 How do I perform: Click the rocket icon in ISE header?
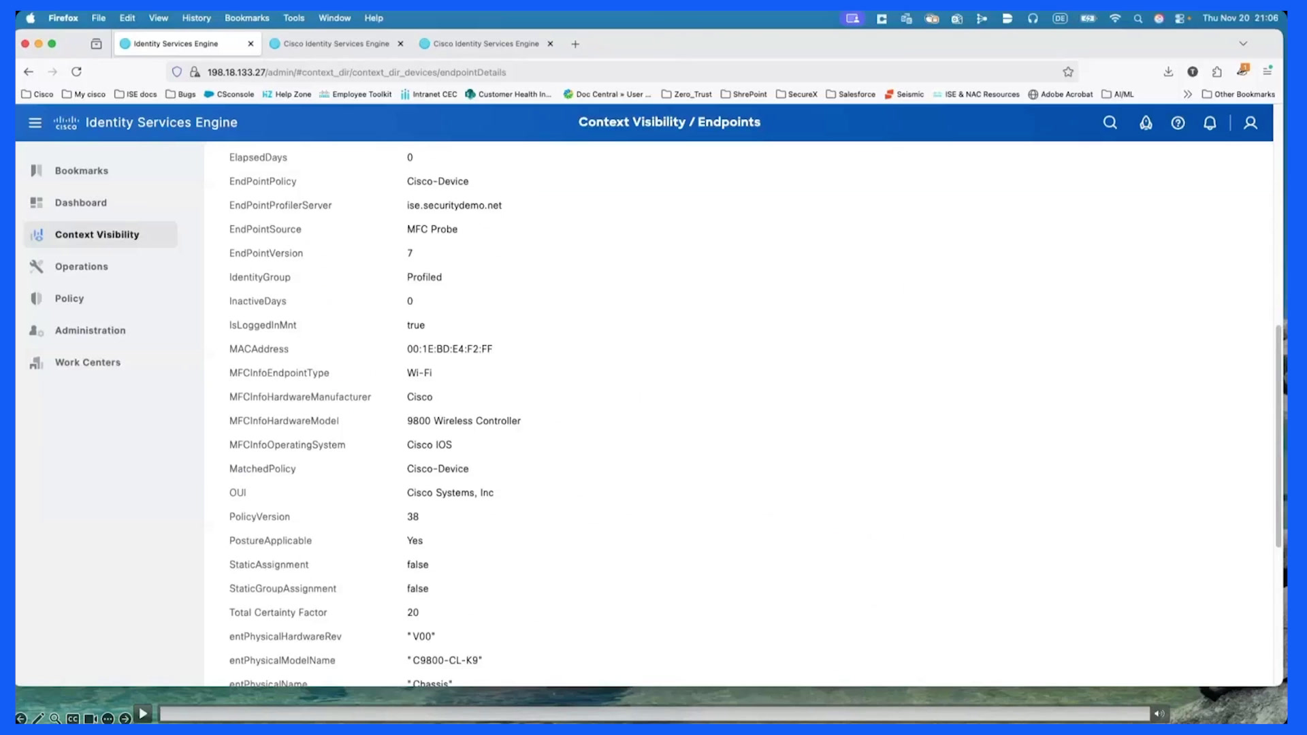1146,122
